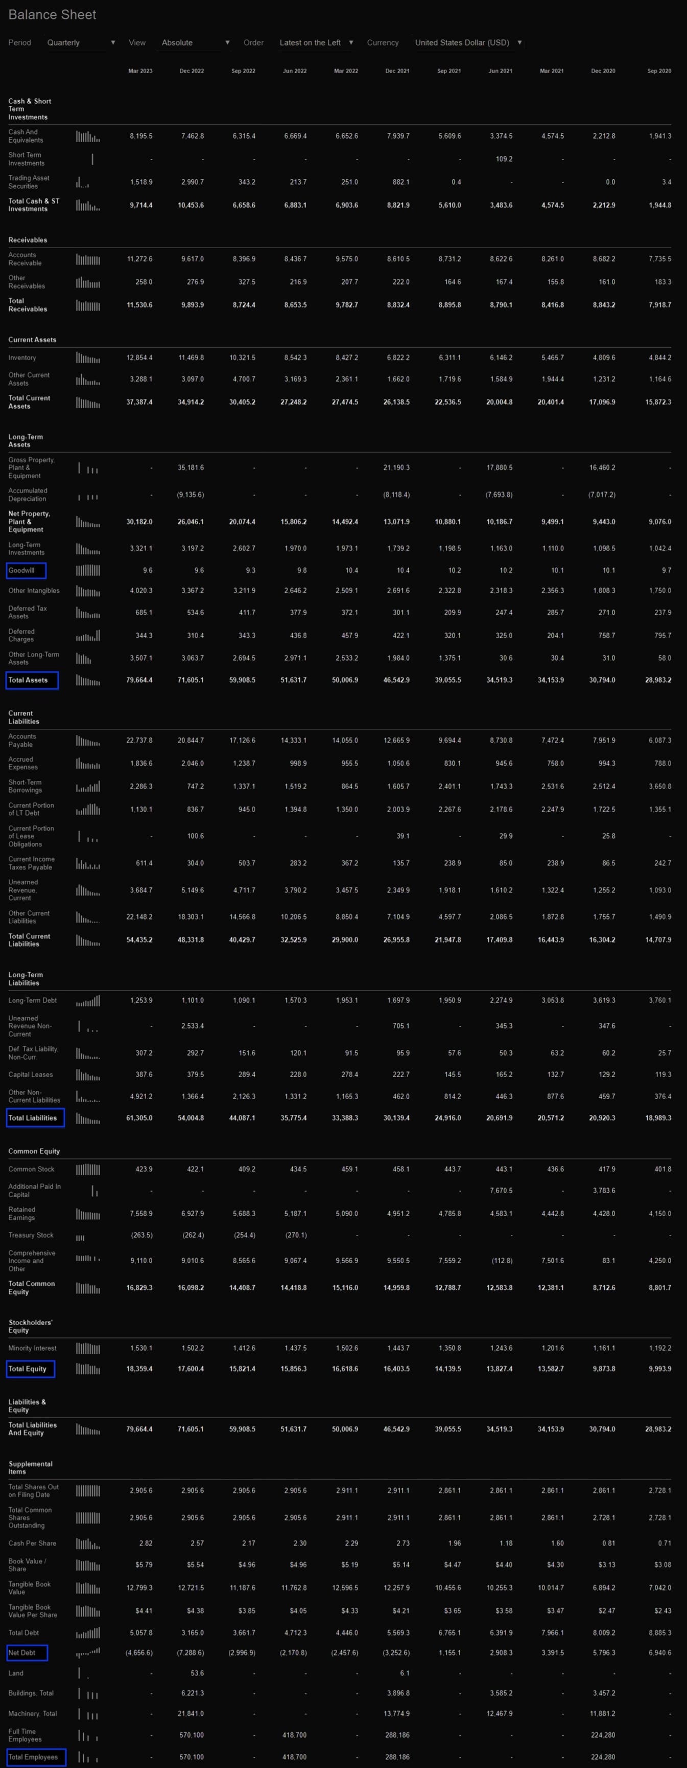Click Mar 2023 Total Equity value 18,359.4
Viewport: 687px width, 1768px height.
[x=139, y=1369]
